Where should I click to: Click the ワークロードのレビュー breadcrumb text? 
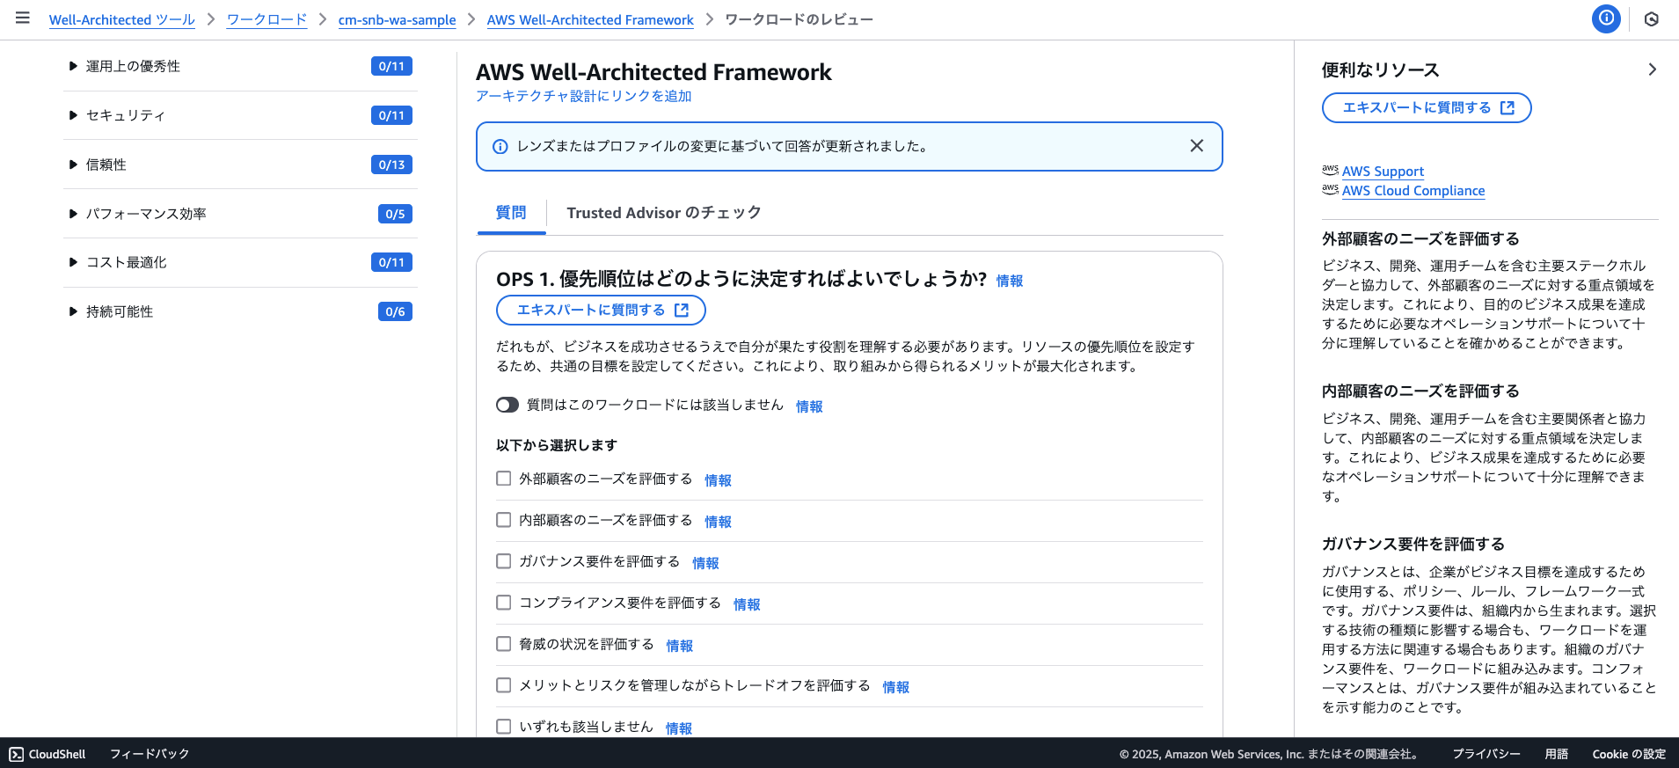(x=799, y=19)
